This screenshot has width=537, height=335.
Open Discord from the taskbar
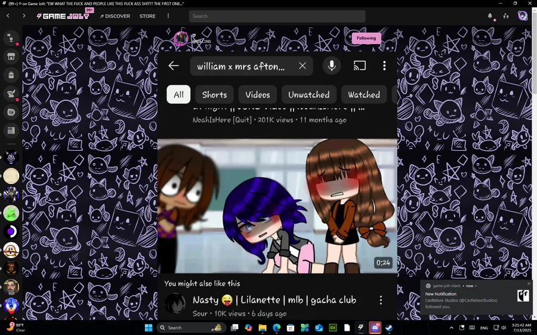point(375,328)
